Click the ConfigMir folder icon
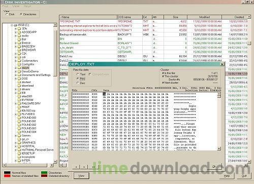Viewport: 254px width, 184px height. pos(19,64)
